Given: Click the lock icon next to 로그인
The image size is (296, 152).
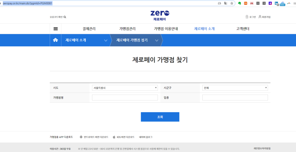Looking at the screenshot, I should tap(247, 17).
